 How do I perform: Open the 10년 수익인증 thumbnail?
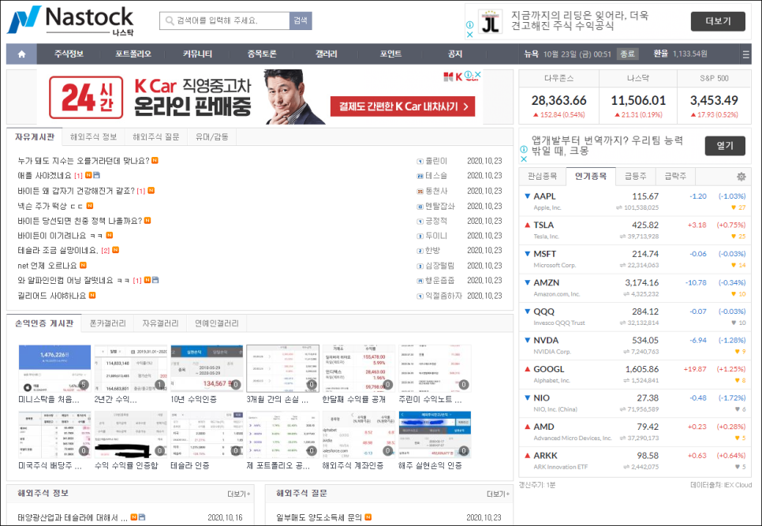coord(207,368)
